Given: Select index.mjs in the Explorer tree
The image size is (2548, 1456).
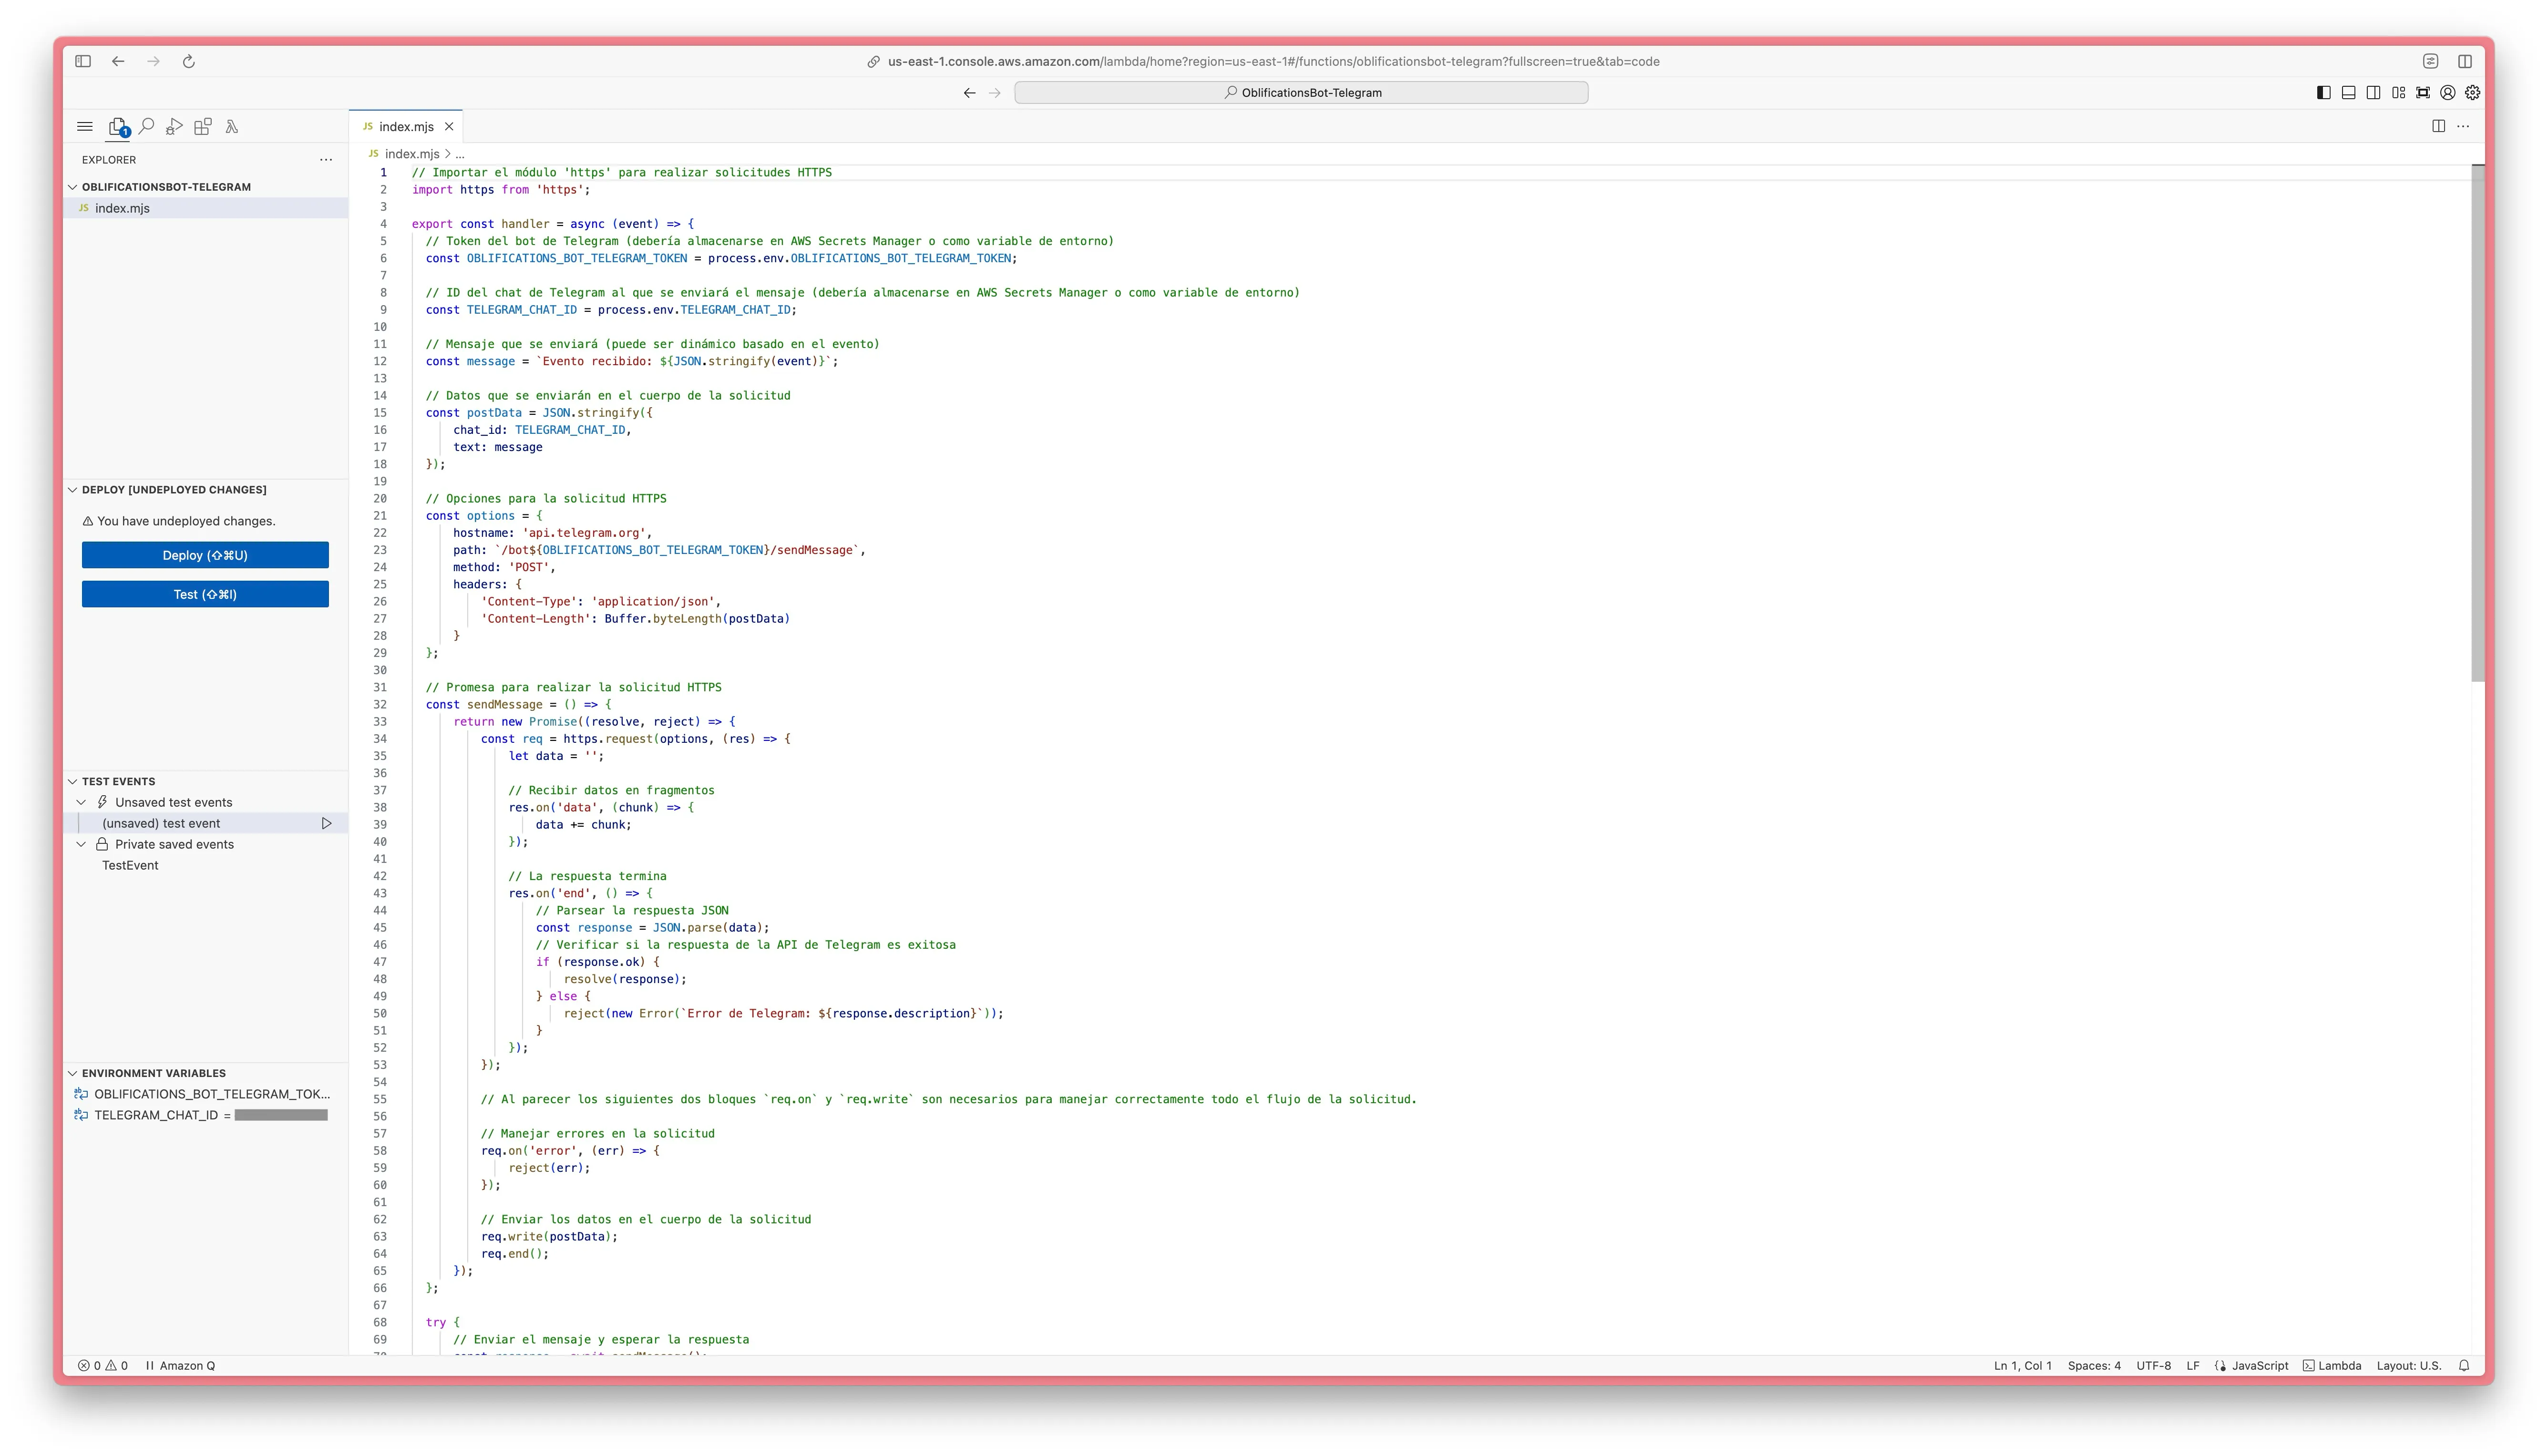Looking at the screenshot, I should coord(206,208).
